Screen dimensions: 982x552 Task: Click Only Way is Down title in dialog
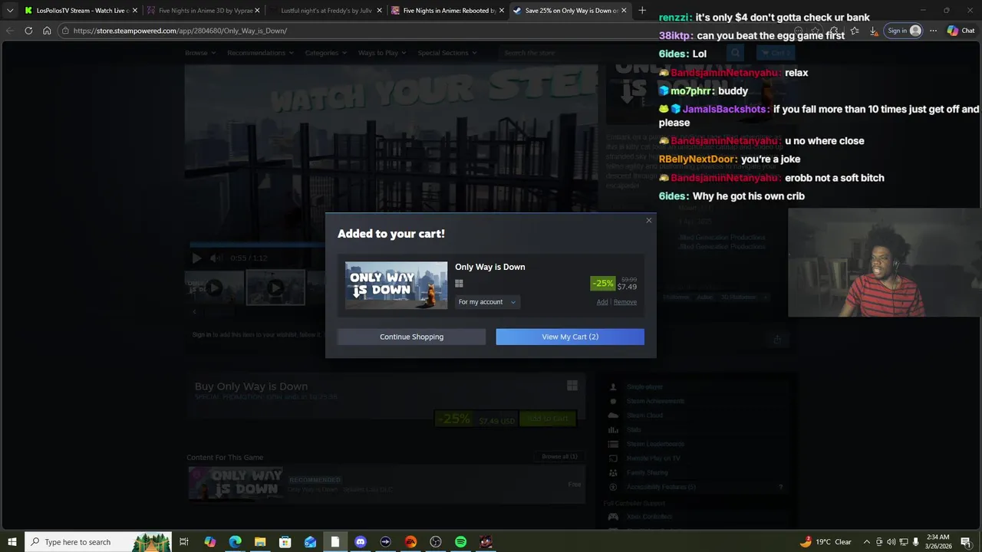coord(490,267)
